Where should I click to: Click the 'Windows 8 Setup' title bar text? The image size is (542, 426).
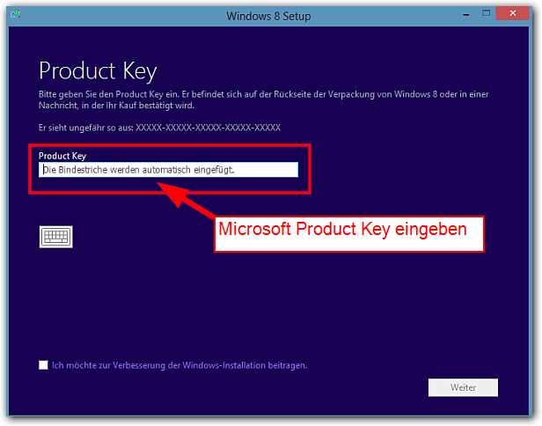268,16
